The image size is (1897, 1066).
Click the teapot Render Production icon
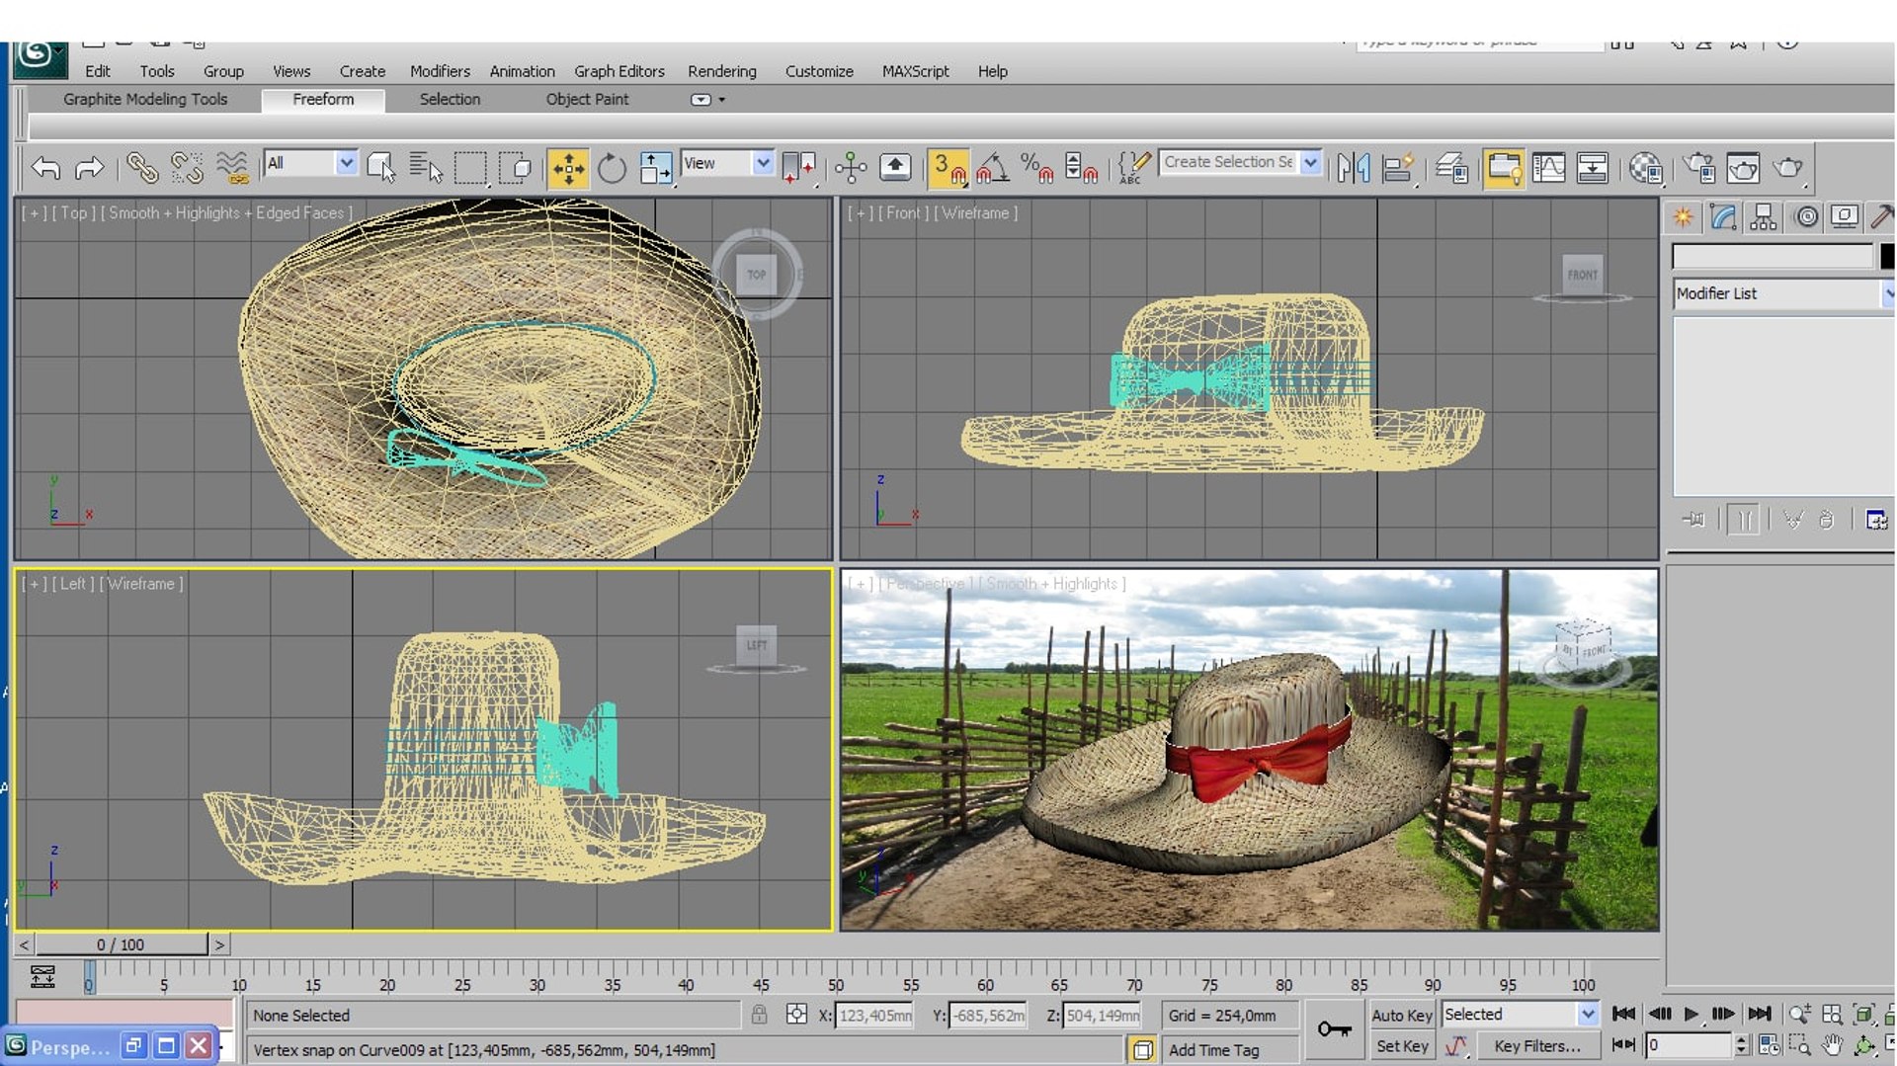1787,168
